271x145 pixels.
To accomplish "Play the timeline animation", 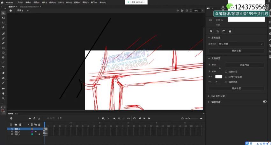I will [x=144, y=118].
